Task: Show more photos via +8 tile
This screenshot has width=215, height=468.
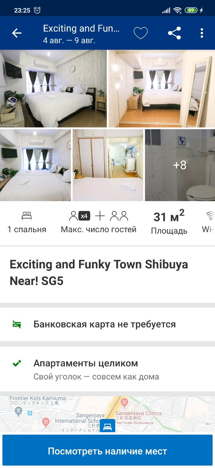Action: click(180, 165)
